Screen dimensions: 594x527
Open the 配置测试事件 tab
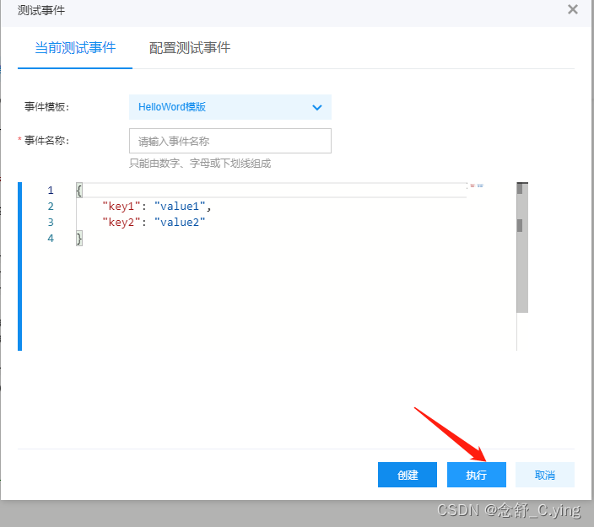[189, 48]
